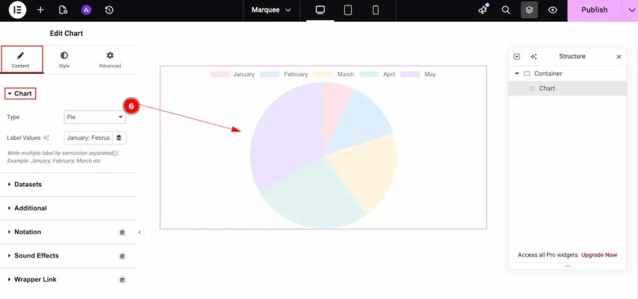Click the Label Values input field
Viewport: 638px width, 299px height.
point(88,138)
